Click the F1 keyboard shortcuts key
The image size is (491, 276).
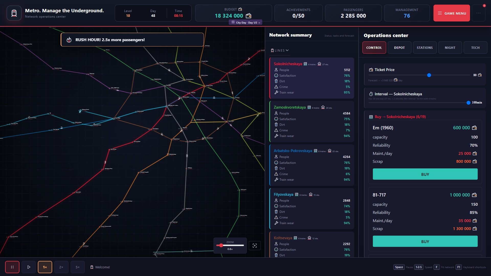pyautogui.click(x=459, y=267)
